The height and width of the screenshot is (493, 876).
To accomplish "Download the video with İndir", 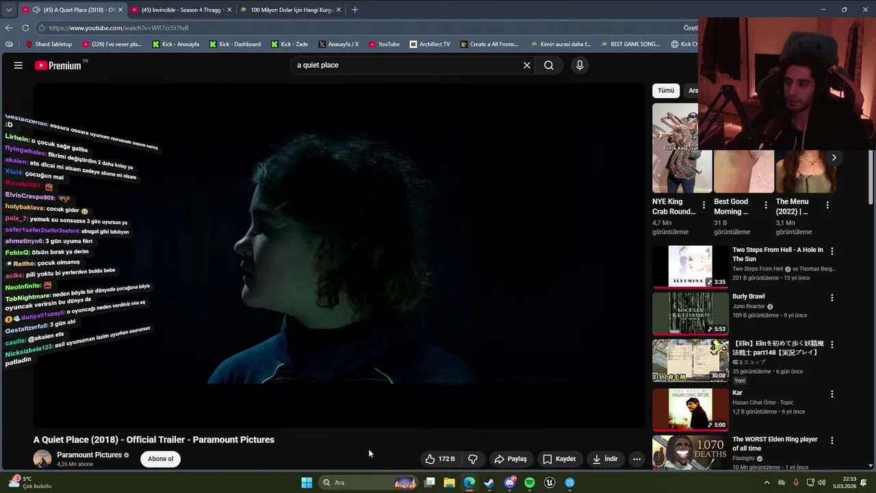I will click(605, 459).
